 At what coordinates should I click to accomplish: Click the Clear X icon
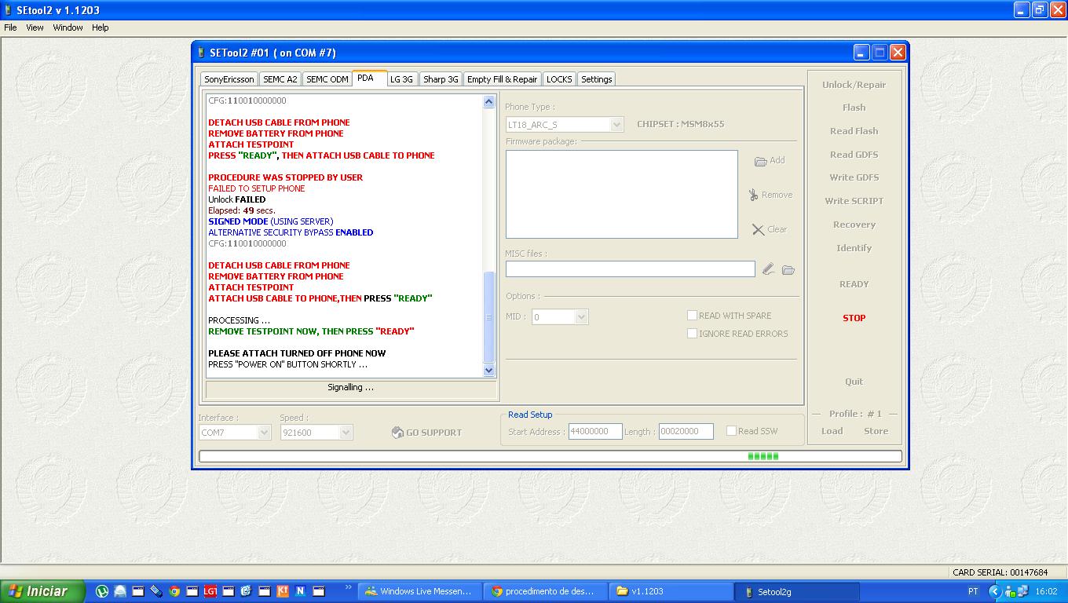click(x=758, y=229)
